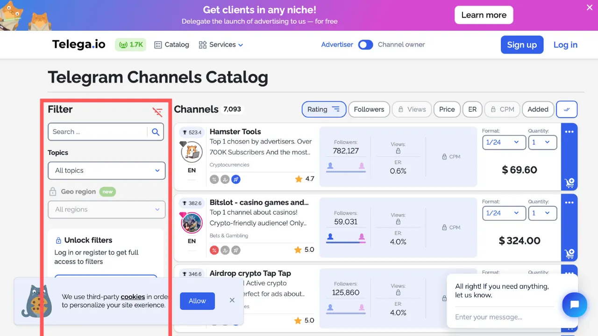Screen dimensions: 598x336
Task: Click the Log in link
Action: 565,45
